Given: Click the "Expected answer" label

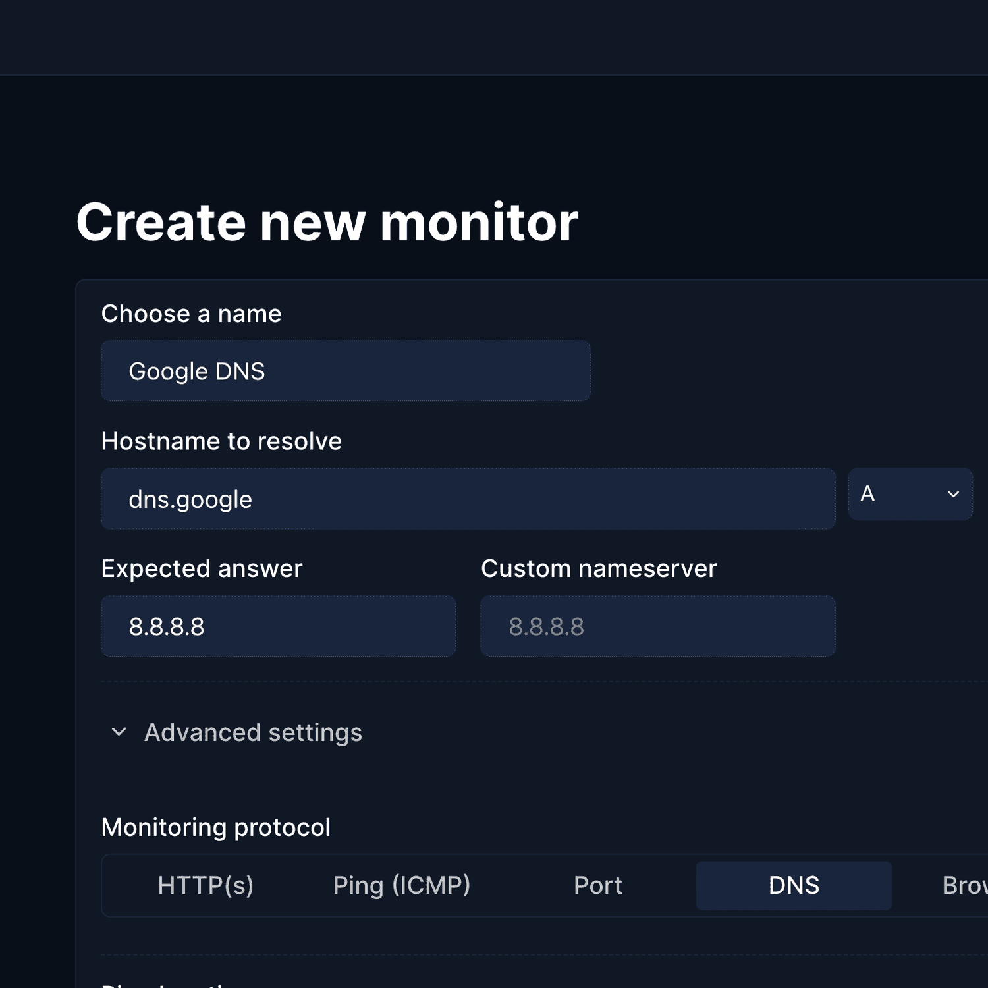Looking at the screenshot, I should tap(202, 568).
